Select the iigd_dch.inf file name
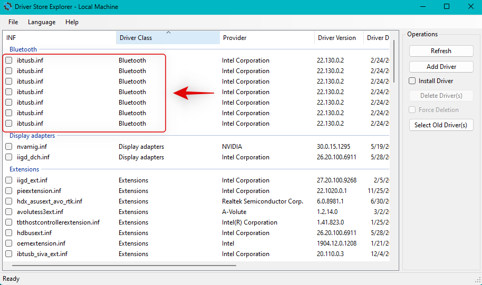This screenshot has height=285, width=482. pyautogui.click(x=33, y=157)
